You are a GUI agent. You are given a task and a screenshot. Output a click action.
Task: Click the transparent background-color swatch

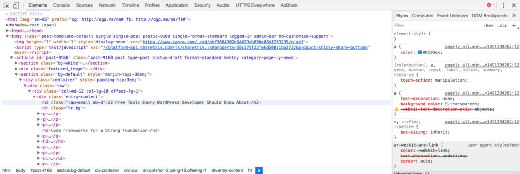447,104
